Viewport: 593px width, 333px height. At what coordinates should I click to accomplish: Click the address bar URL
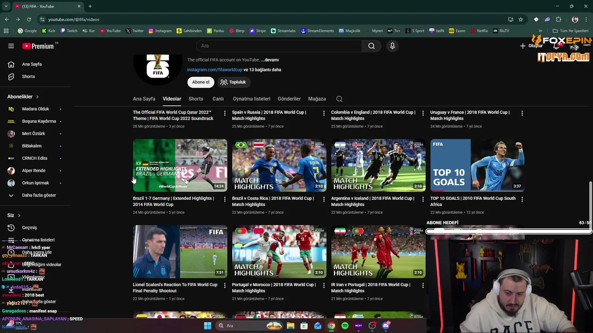coord(74,19)
